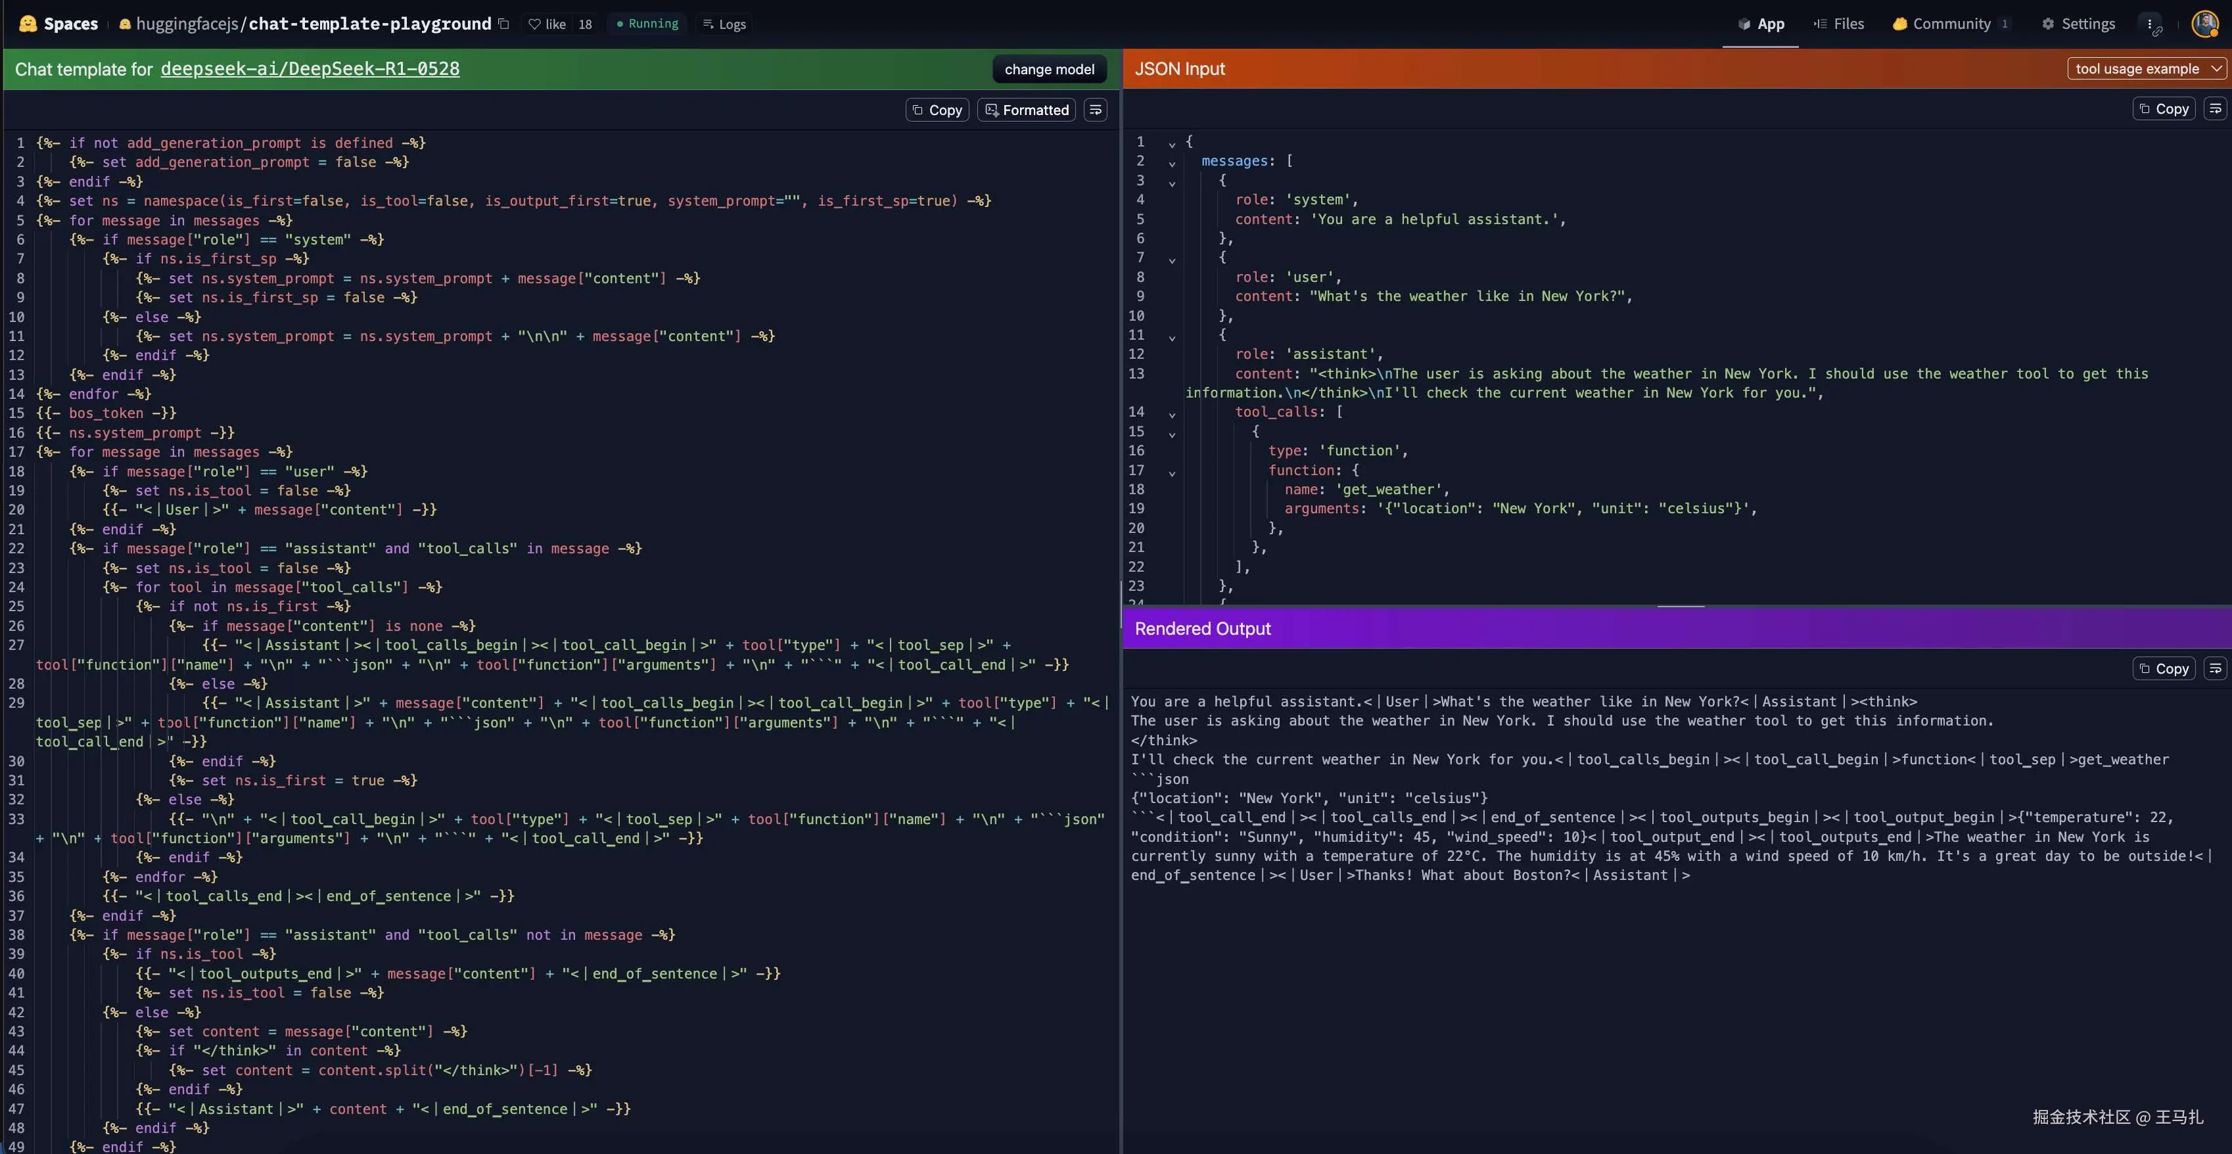Click the user profile avatar
Screen dimensions: 2232x1154
[x=2204, y=24]
